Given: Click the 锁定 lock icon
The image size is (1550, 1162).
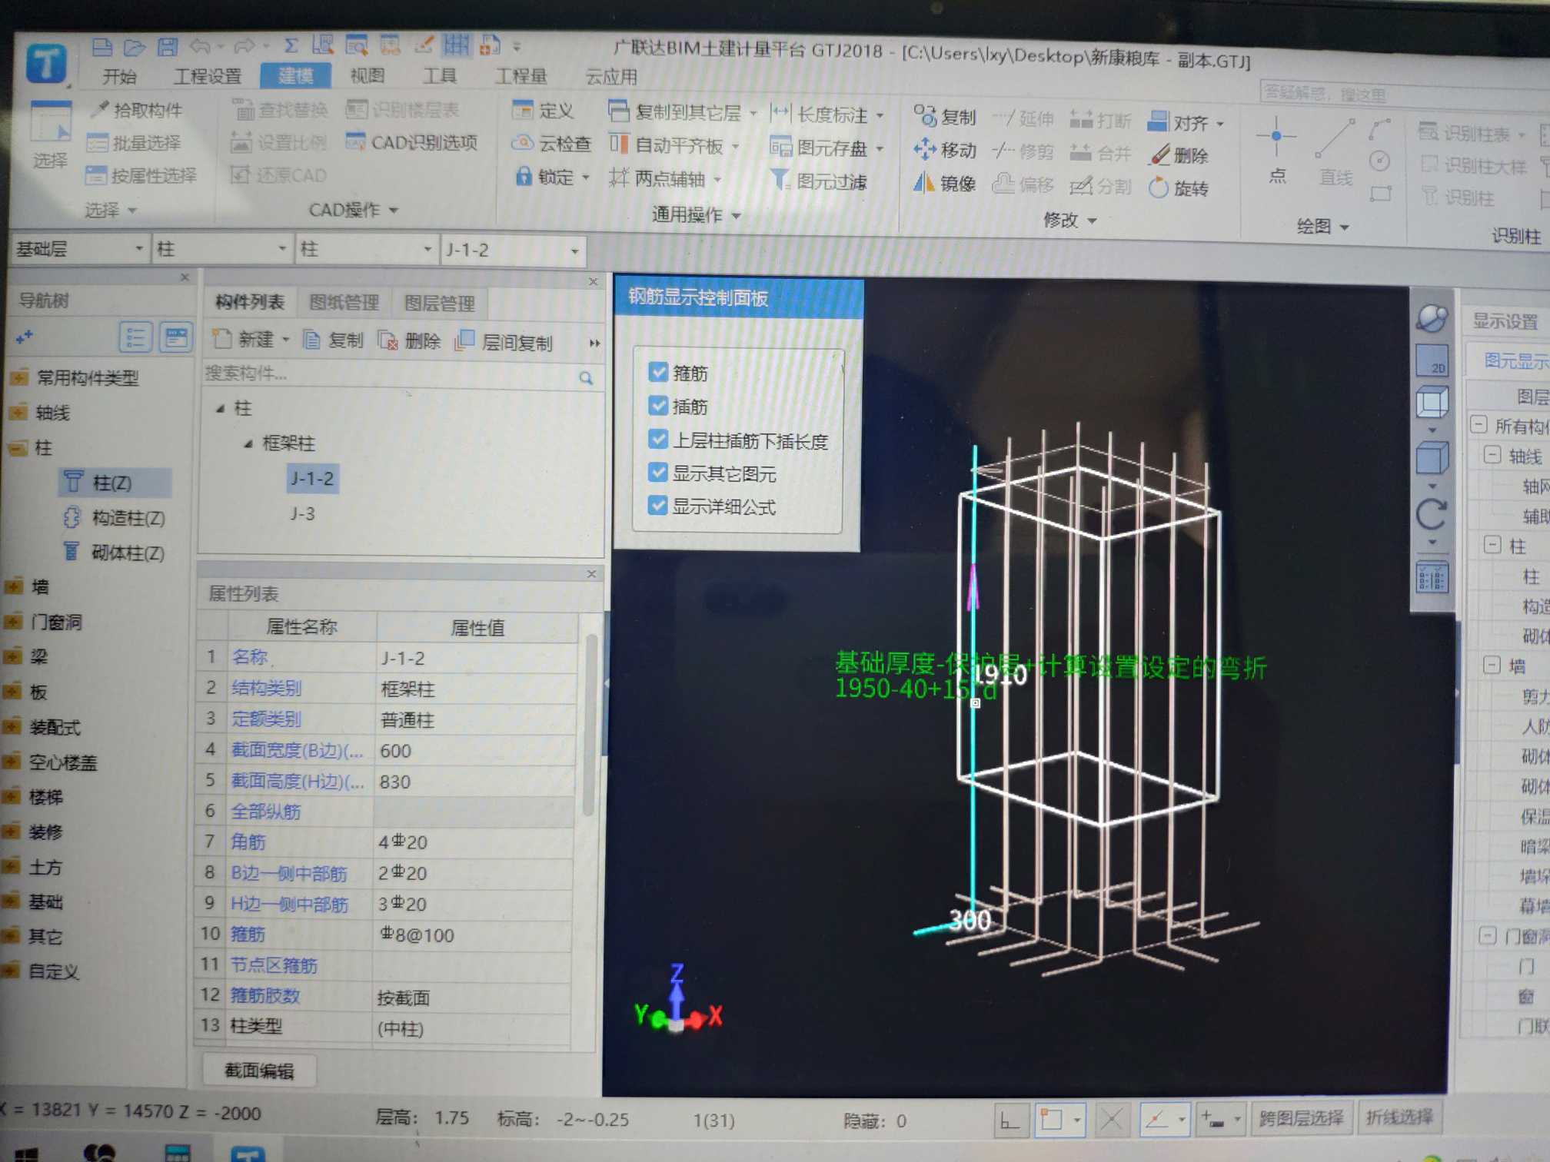Looking at the screenshot, I should 524,177.
